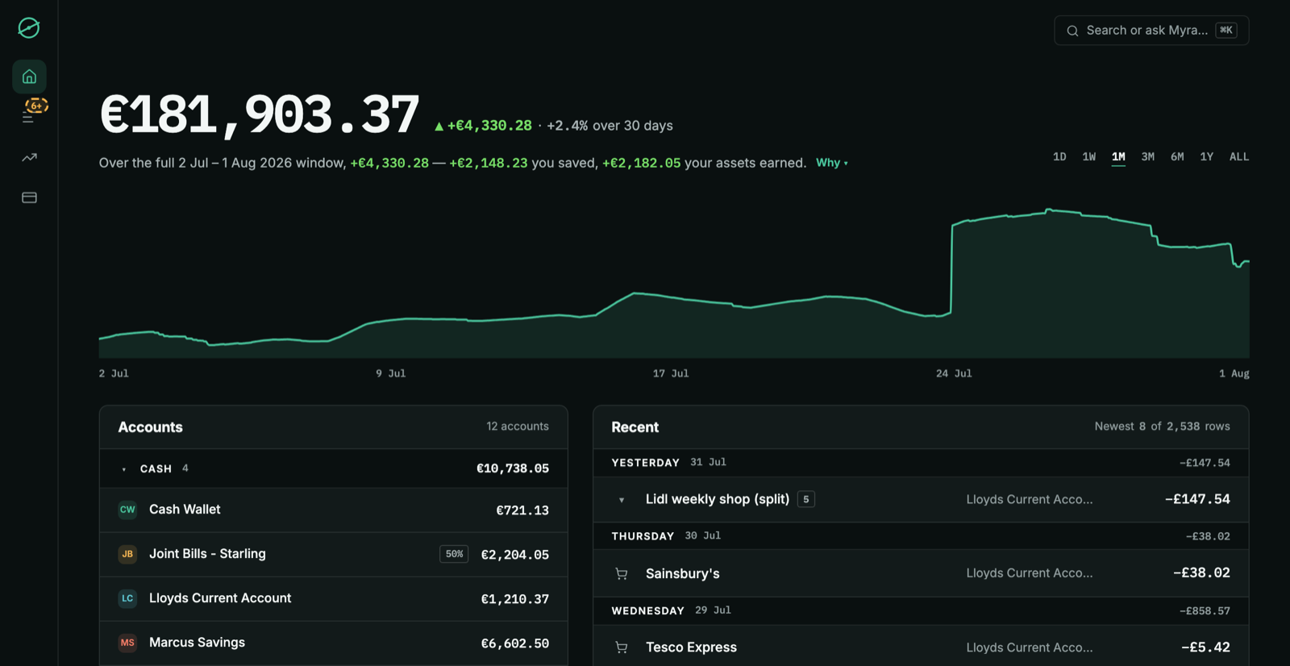Click the Tesco Express amount −£5.42
Image resolution: width=1290 pixels, height=666 pixels.
(1205, 647)
